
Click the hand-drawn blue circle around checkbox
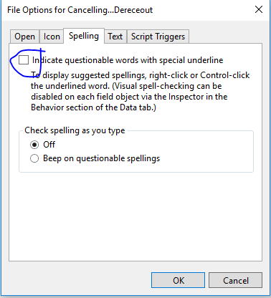(x=27, y=62)
